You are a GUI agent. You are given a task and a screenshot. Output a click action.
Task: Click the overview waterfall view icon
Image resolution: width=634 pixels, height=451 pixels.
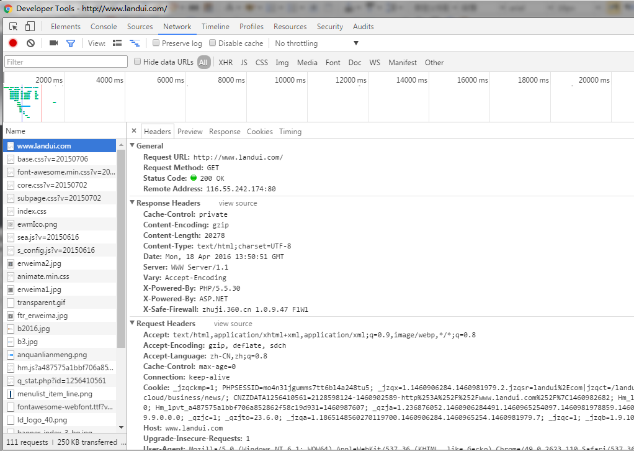(134, 43)
